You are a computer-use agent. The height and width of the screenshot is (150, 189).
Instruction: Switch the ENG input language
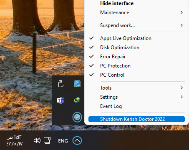pyautogui.click(x=63, y=141)
